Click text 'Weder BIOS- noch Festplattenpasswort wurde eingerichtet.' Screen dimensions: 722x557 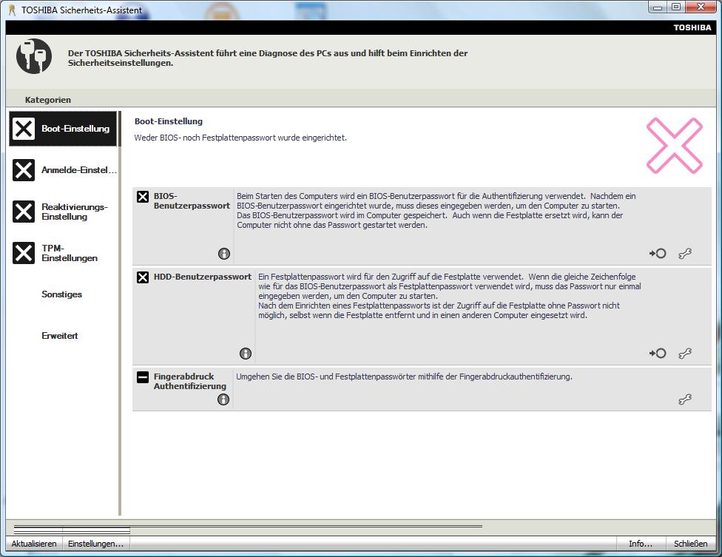(x=240, y=138)
